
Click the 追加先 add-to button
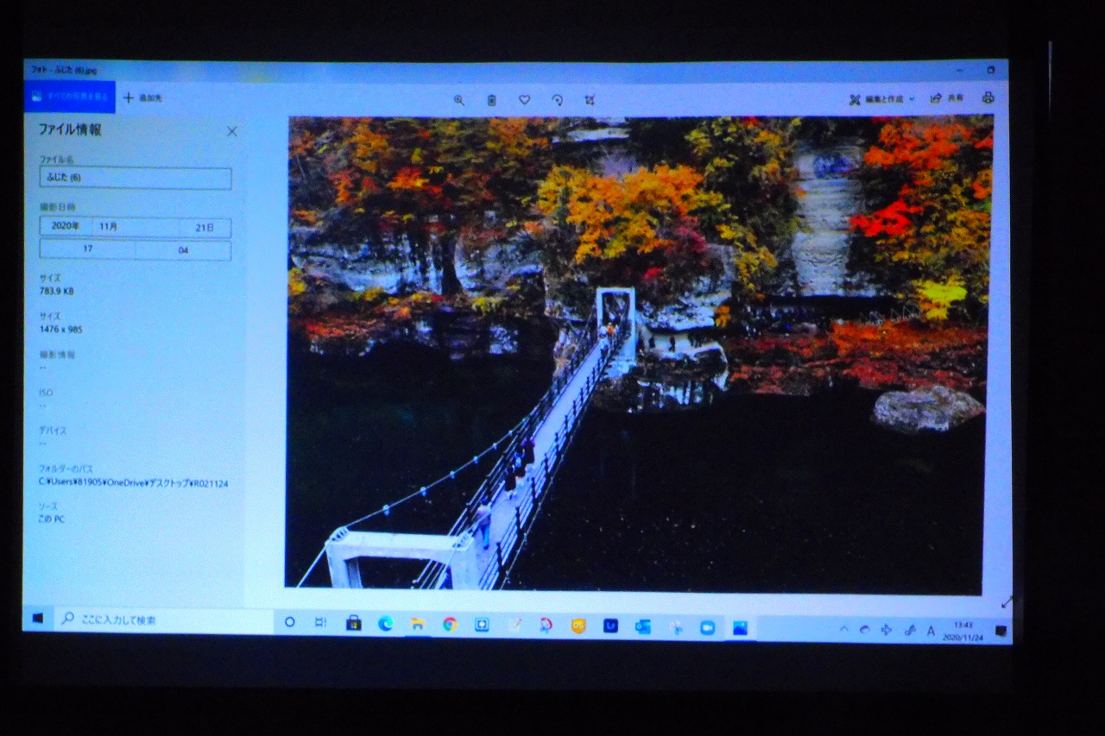pos(143,98)
